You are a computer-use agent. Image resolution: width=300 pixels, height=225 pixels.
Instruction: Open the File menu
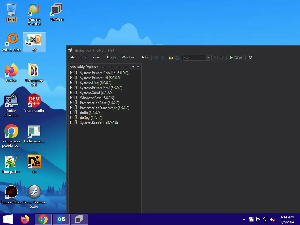pos(72,57)
